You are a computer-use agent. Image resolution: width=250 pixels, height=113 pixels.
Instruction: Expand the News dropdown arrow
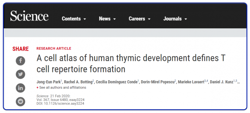point(114,19)
